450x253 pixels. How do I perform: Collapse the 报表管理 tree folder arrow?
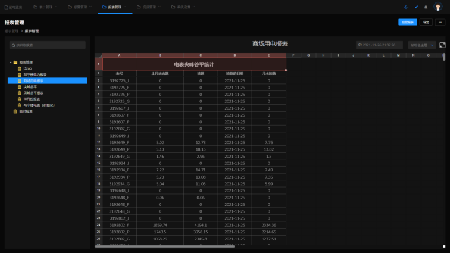click(11, 63)
